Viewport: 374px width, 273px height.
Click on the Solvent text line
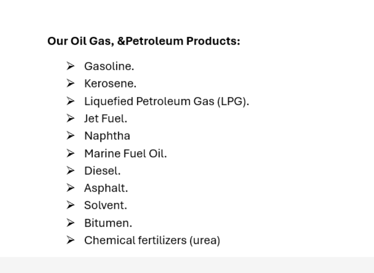pos(105,206)
